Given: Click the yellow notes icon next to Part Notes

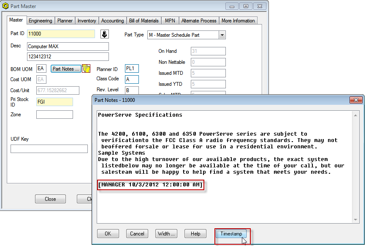Looking at the screenshot, I should (86, 68).
